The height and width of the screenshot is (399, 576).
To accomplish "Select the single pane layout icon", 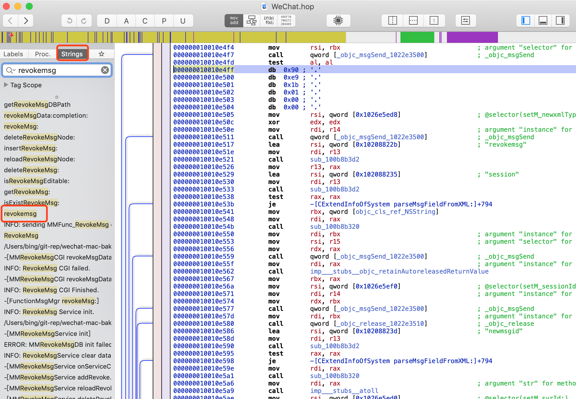I will [434, 21].
